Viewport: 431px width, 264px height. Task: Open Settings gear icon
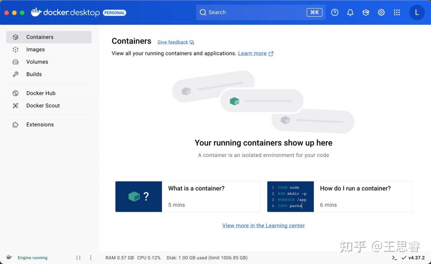pyautogui.click(x=381, y=12)
